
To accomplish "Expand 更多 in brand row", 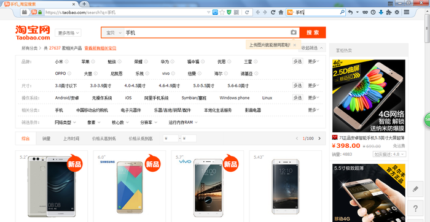I will pos(313,61).
